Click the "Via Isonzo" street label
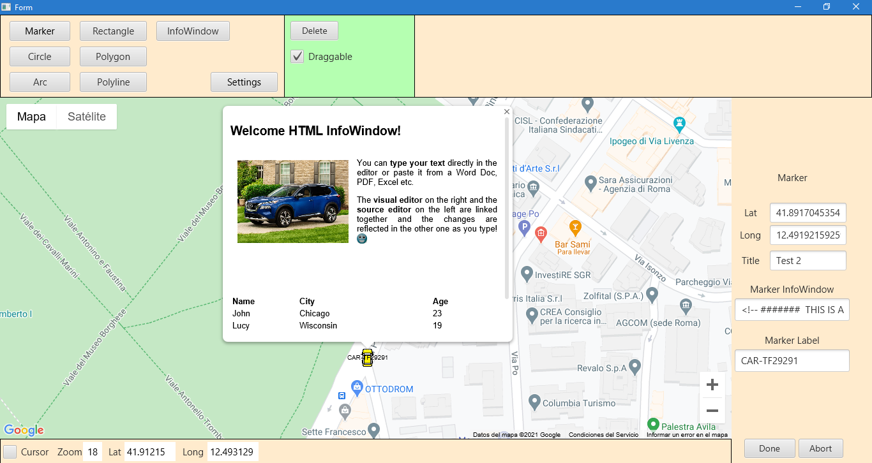The image size is (872, 463). tap(650, 268)
